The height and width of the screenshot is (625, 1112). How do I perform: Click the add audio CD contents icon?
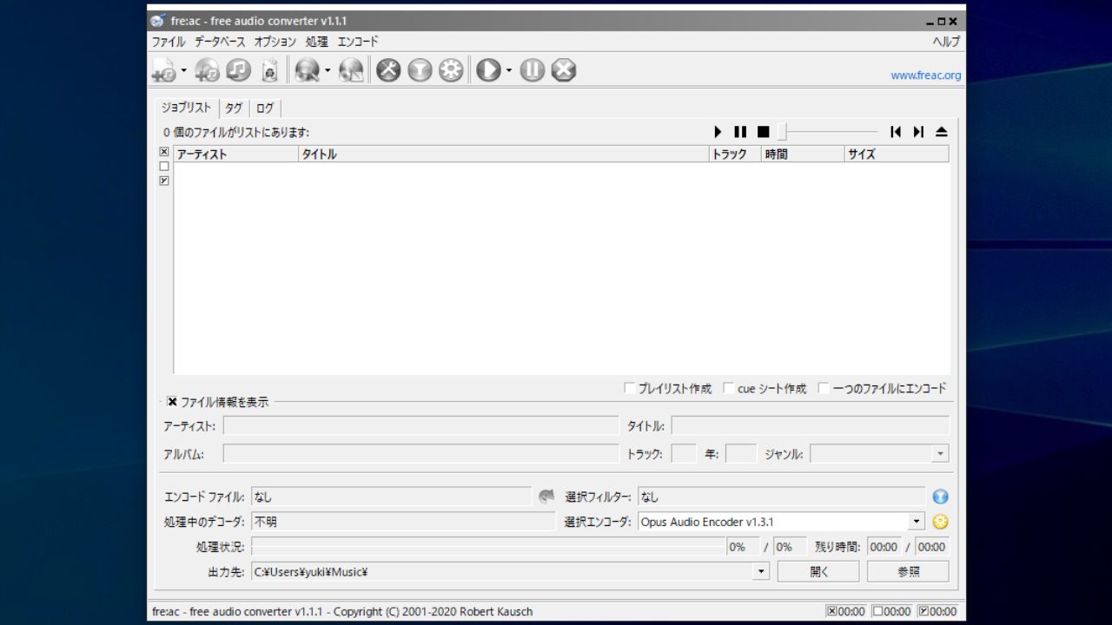(x=207, y=70)
